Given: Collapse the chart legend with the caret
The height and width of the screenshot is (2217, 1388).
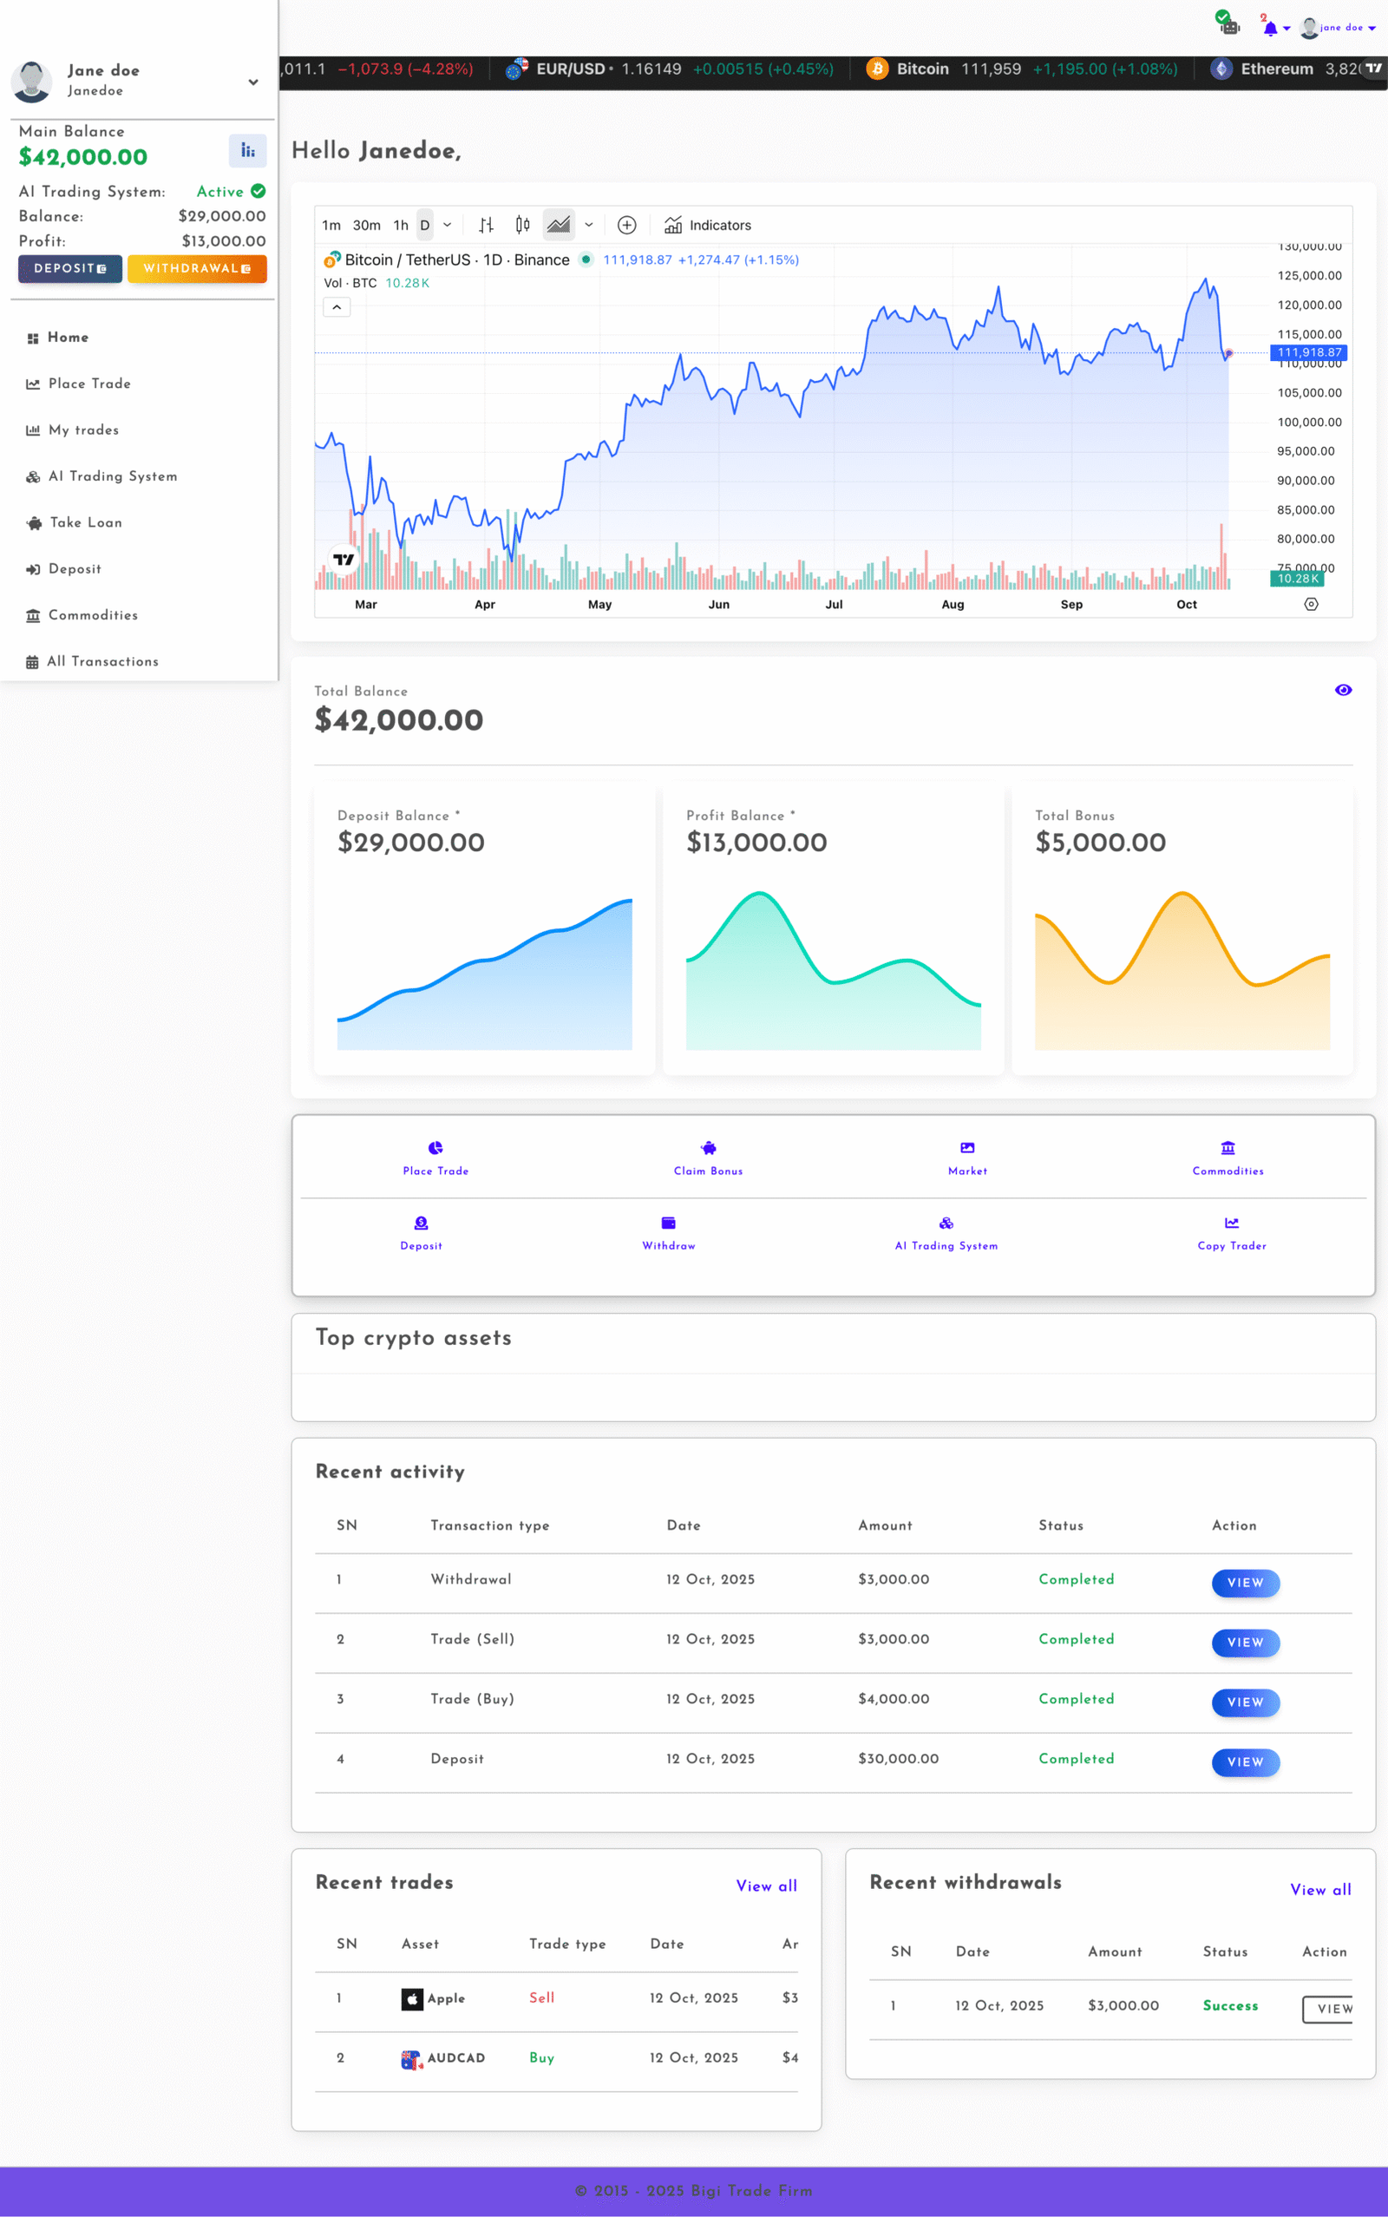Looking at the screenshot, I should tap(337, 307).
